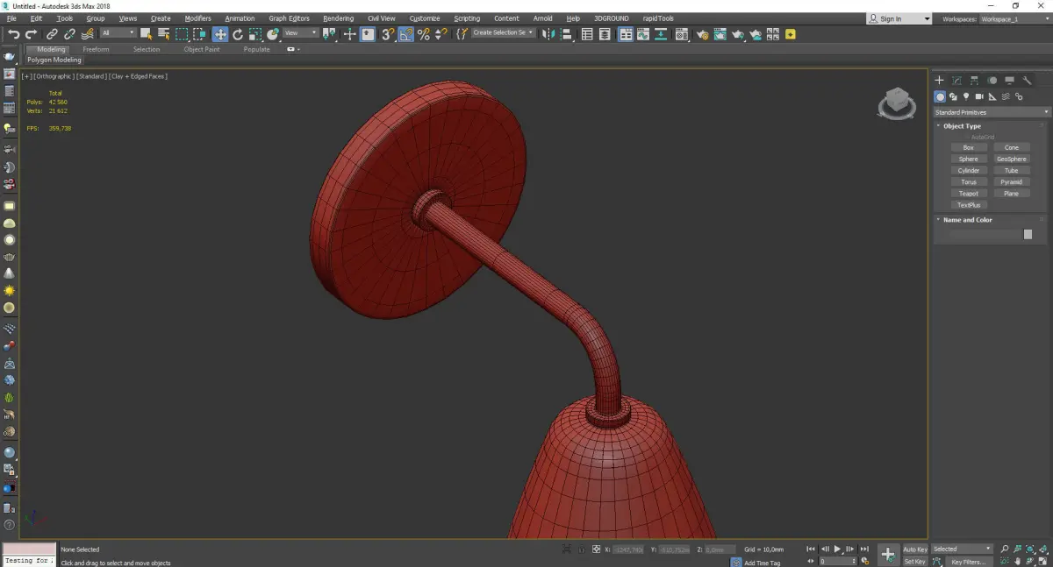Toggle Window/Crossing selection mode
This screenshot has height=567, width=1053.
199,34
